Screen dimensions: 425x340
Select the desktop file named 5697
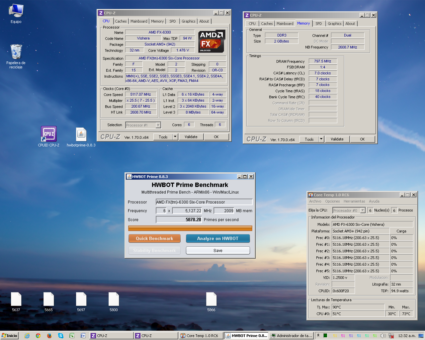(x=81, y=301)
